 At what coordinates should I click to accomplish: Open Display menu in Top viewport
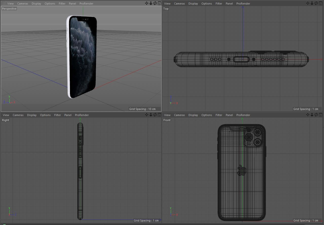pyautogui.click(x=193, y=4)
